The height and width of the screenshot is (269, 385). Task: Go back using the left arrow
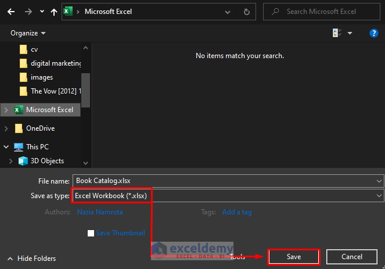11,12
